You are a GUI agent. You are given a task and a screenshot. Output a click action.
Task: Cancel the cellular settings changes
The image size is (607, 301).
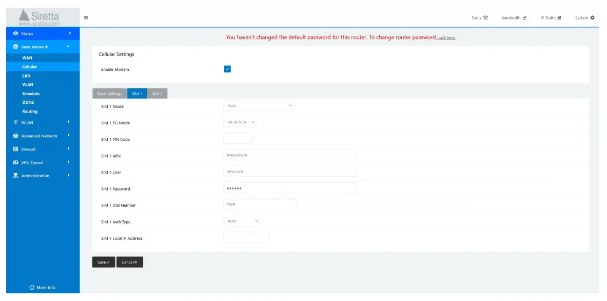(x=130, y=262)
